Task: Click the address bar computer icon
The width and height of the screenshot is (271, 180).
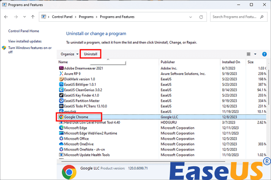Action: pyautogui.click(x=44, y=17)
